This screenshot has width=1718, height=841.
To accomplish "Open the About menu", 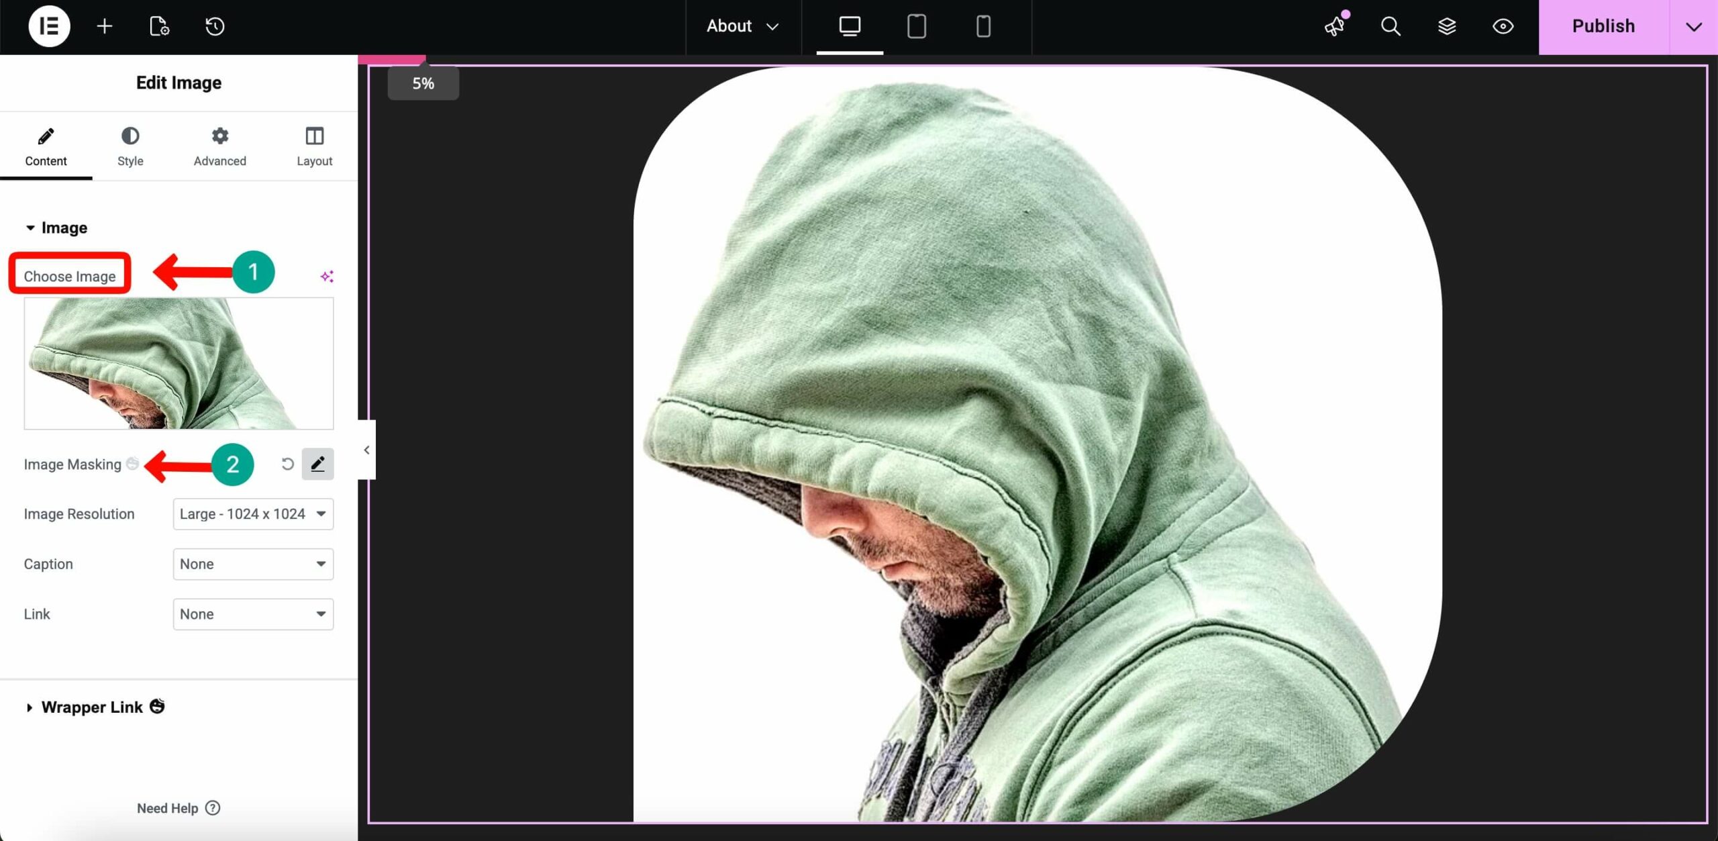I will pos(742,27).
